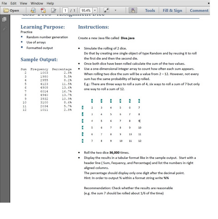Screen dimensions: 218x219
Task: Click the highlighted row header 1 in dice grid
Action: coord(83,107)
